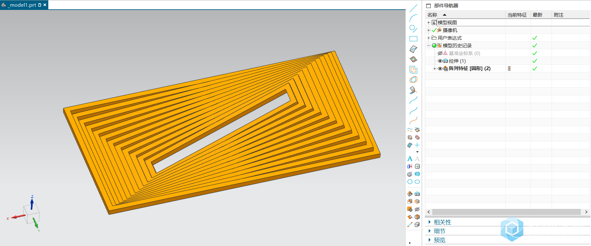The image size is (591, 246).
Task: Sort by the 名称 column header
Action: coord(465,15)
